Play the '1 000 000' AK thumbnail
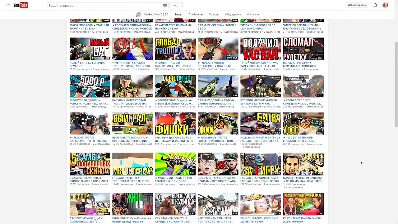The height and width of the screenshot is (224, 398). click(x=175, y=164)
